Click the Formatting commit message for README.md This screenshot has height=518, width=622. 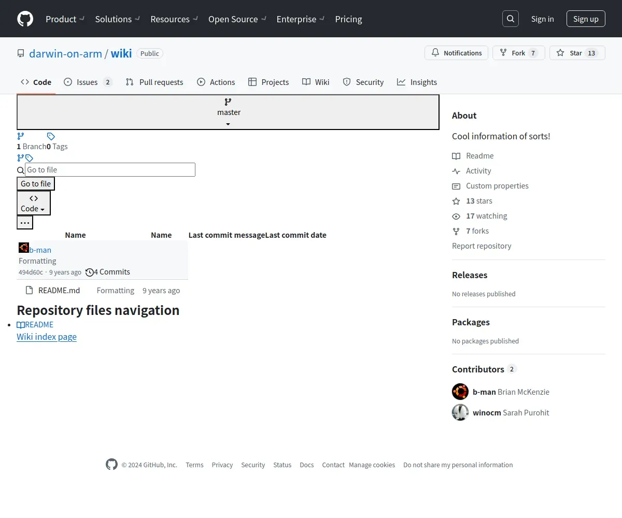click(x=116, y=290)
